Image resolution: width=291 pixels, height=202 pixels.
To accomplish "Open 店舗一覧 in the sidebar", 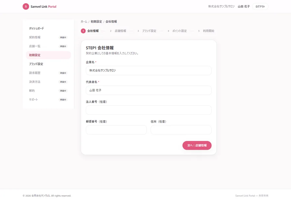I will coord(48,46).
